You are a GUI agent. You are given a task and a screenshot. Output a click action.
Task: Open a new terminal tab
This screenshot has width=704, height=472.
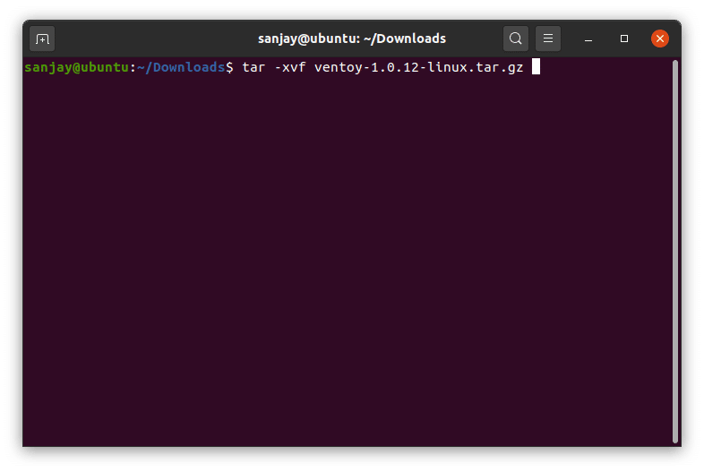[42, 39]
